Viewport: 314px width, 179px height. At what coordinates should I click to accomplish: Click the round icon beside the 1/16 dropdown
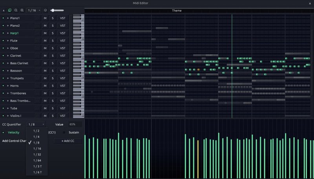coord(46,10)
